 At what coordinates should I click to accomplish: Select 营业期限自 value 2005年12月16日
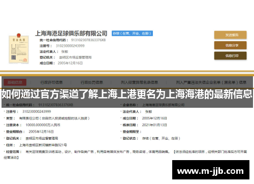pos(41,132)
